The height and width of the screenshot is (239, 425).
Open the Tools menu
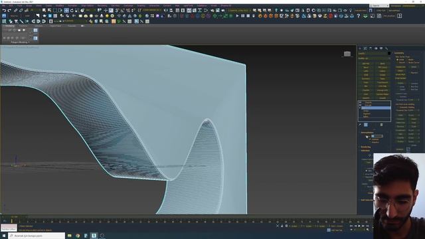tap(20, 5)
